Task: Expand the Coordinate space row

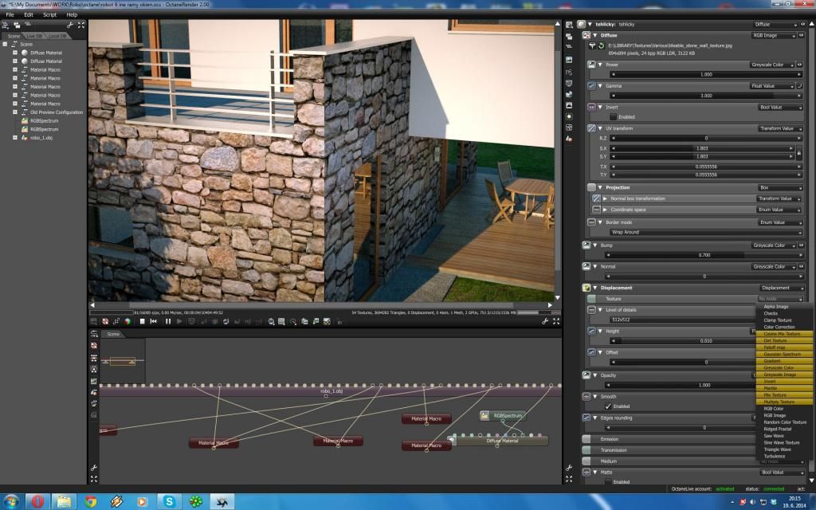Action: 606,210
